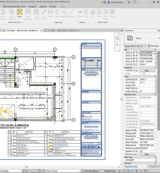Collapse the Title Text properties group
Viewport: 160px width, 173px height.
click(x=156, y=157)
